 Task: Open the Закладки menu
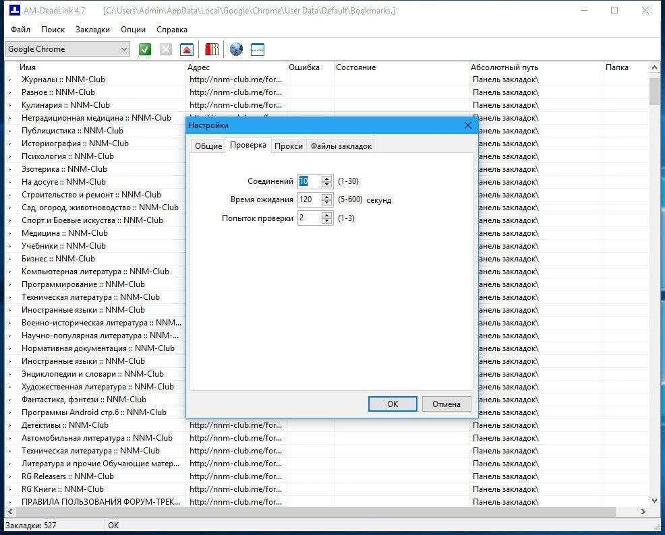pos(92,29)
